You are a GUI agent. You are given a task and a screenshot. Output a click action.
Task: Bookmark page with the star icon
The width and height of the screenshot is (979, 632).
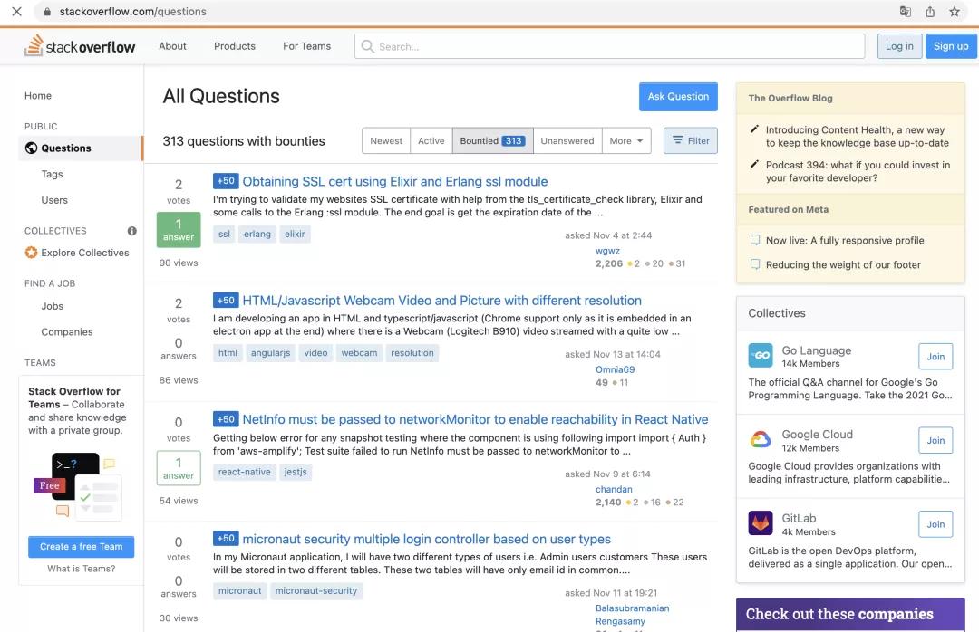(955, 12)
